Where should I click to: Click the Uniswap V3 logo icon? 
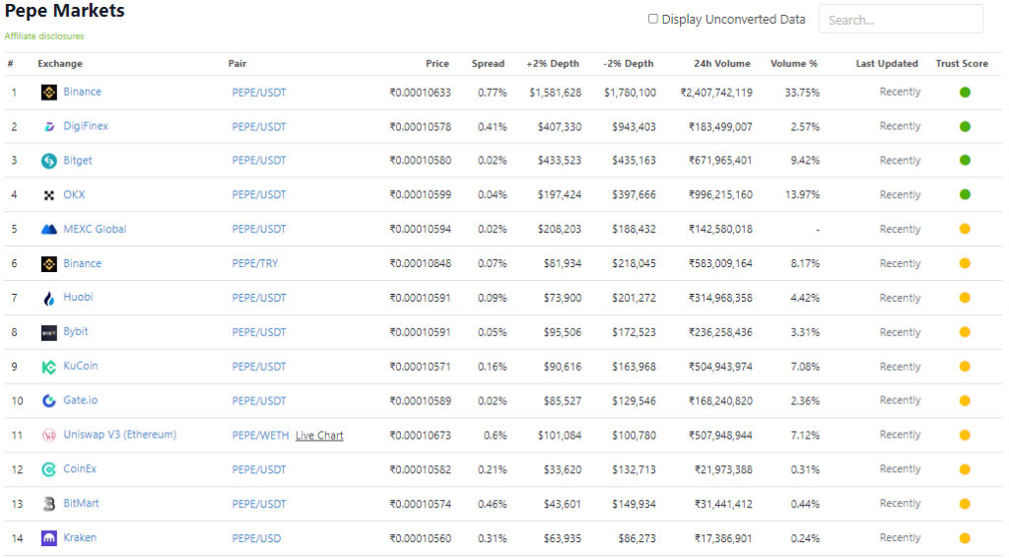pos(49,436)
